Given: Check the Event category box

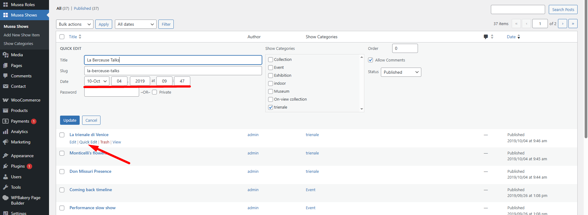Looking at the screenshot, I should click(x=271, y=68).
